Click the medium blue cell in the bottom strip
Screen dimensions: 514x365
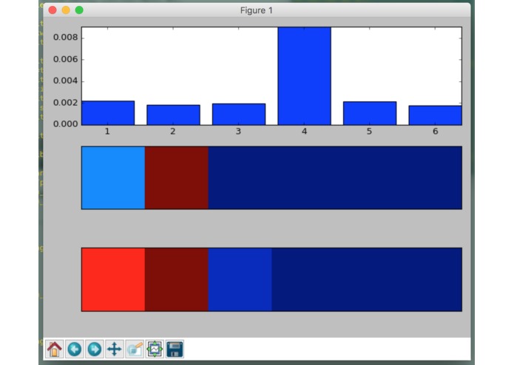[x=240, y=279]
